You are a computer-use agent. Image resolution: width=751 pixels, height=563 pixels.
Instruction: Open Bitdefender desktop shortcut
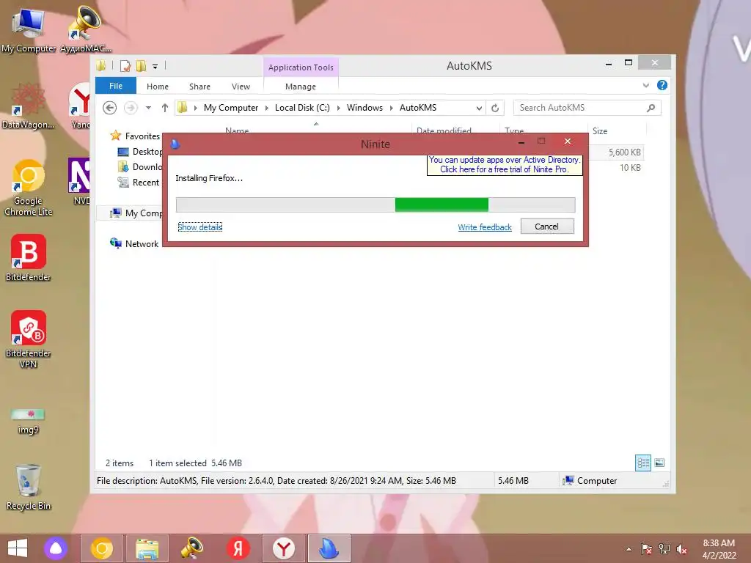coord(29,257)
